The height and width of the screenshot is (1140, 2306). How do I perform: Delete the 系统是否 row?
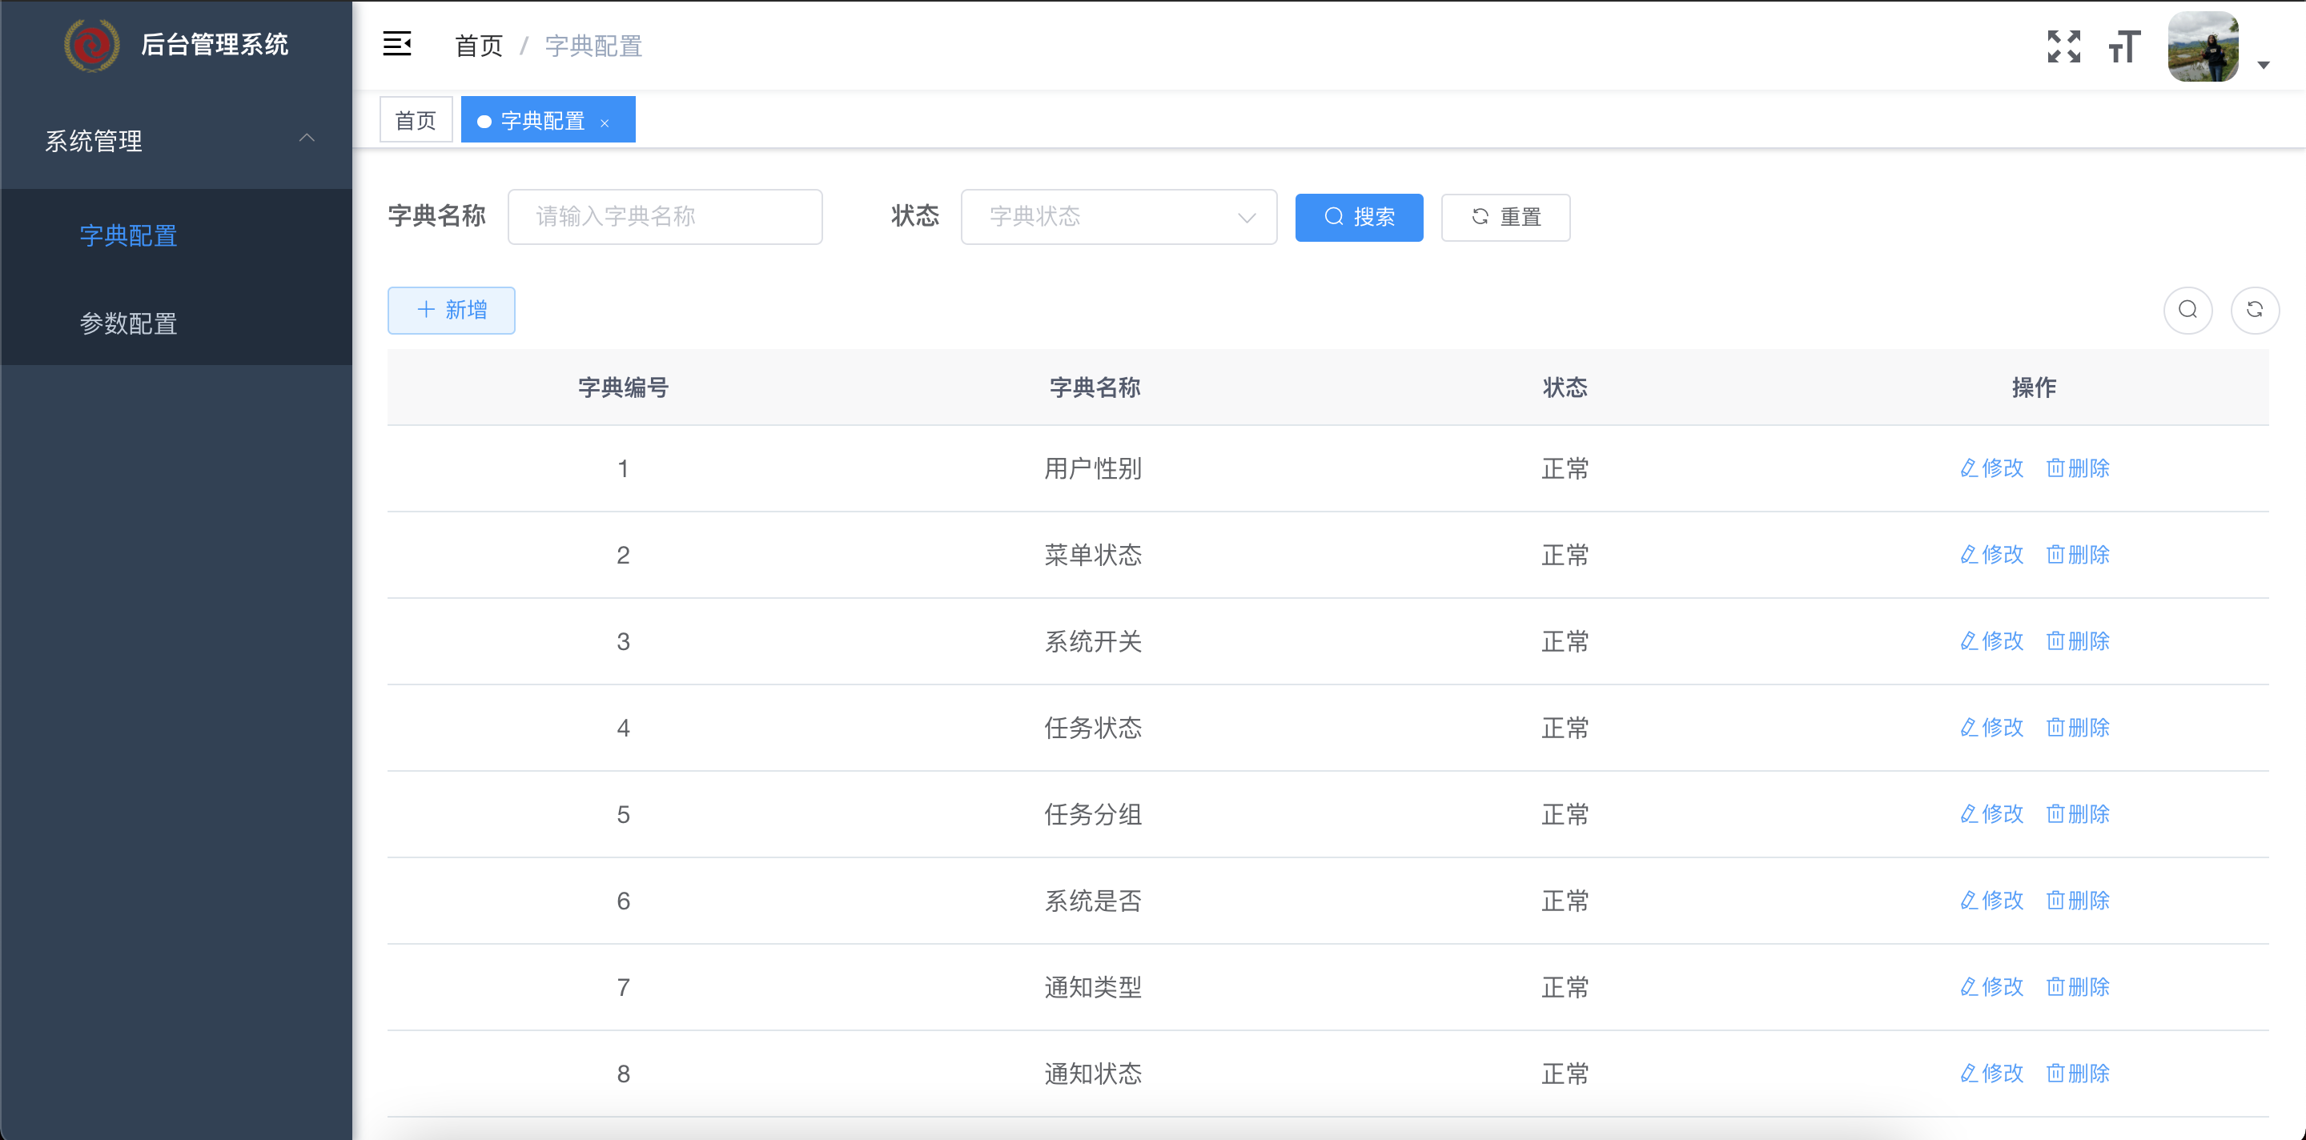[2078, 900]
